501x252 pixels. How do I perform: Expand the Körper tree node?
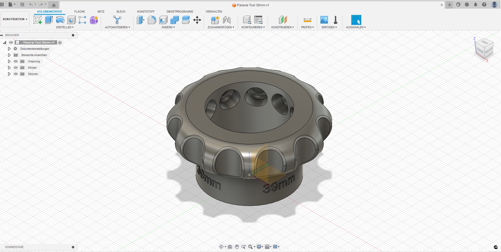(9, 68)
